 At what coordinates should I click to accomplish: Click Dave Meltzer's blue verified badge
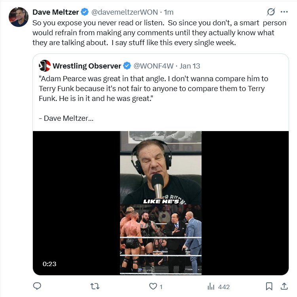click(x=86, y=12)
